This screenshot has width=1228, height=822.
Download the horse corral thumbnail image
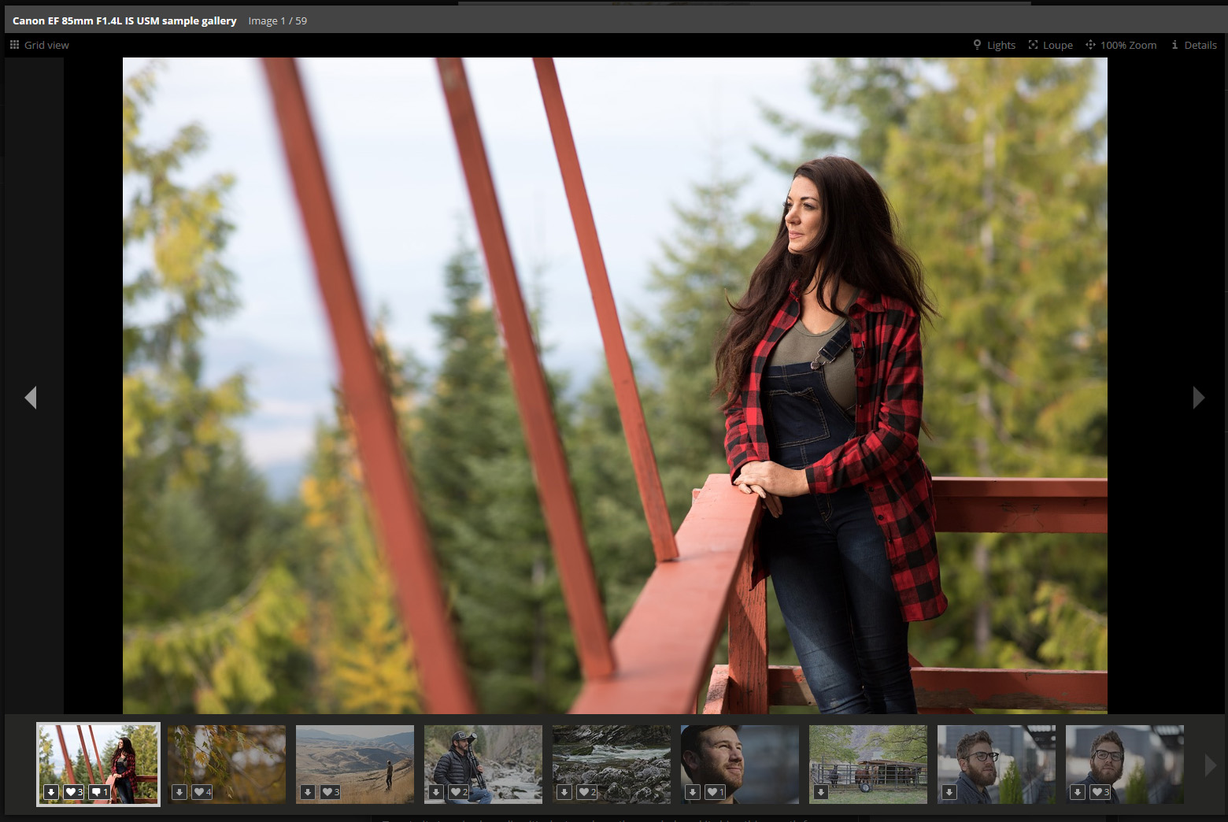click(x=821, y=792)
